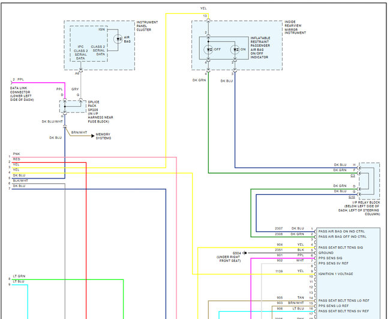This screenshot has height=319, width=390.
Task: Select the INFLATABLE RESTRAINT PASSENGER AIR BAG indicator text
Action: [x=260, y=47]
